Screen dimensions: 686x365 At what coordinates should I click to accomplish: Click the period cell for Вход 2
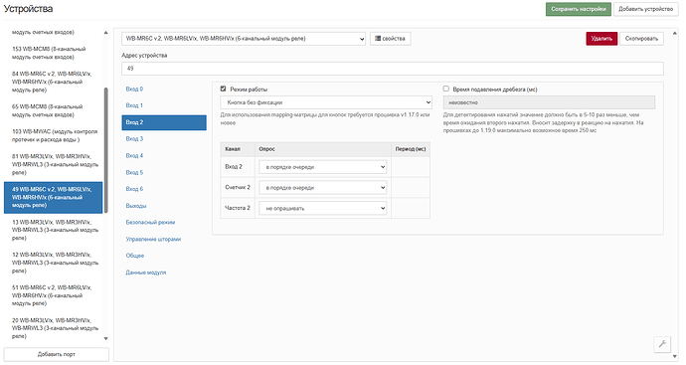click(411, 167)
